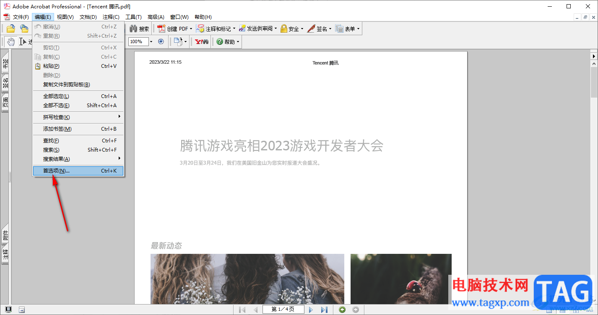Viewport: 598px width, 315px height.
Task: Open the View (视图) menu
Action: [x=65, y=17]
